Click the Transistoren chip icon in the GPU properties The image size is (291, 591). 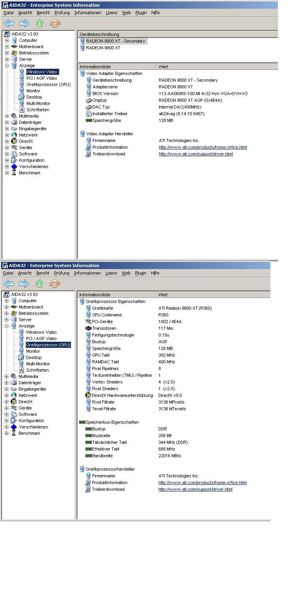[88, 328]
